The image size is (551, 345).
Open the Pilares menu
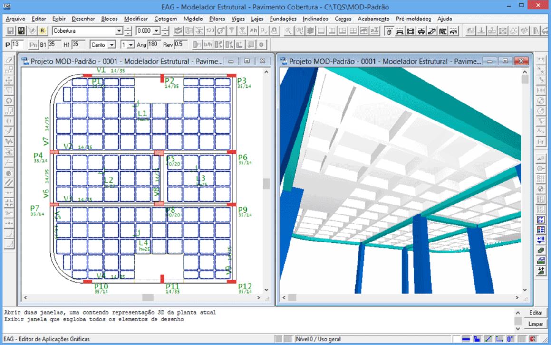[217, 19]
